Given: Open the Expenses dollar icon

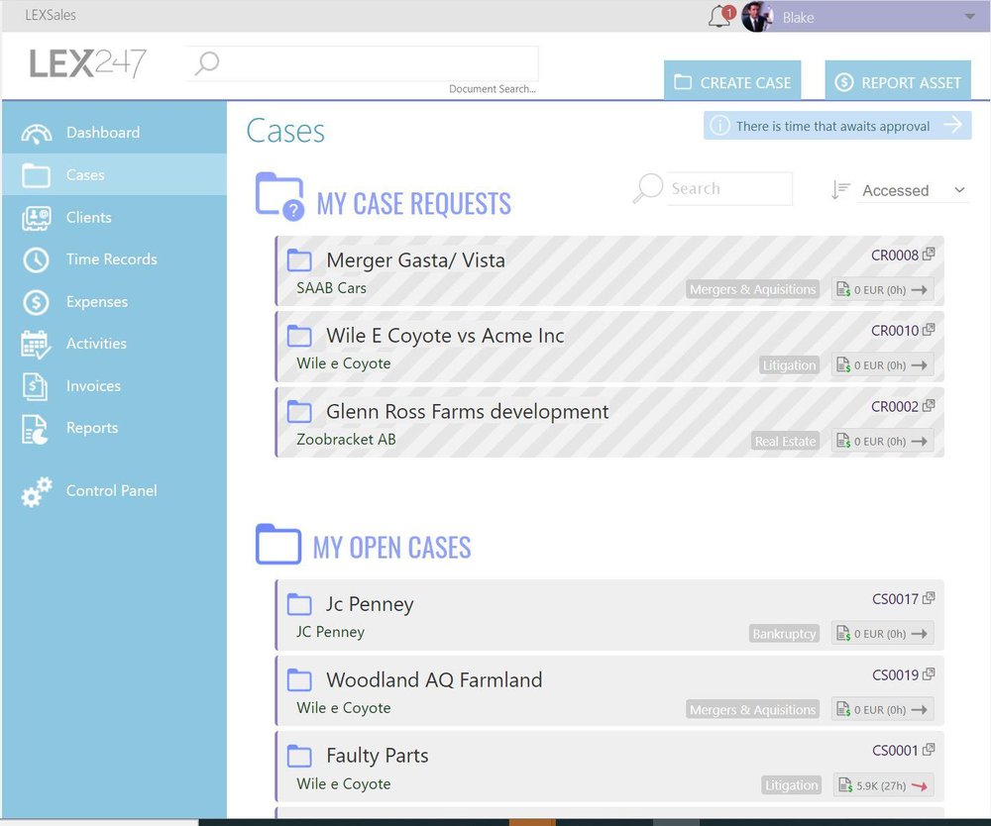Looking at the screenshot, I should tap(34, 301).
